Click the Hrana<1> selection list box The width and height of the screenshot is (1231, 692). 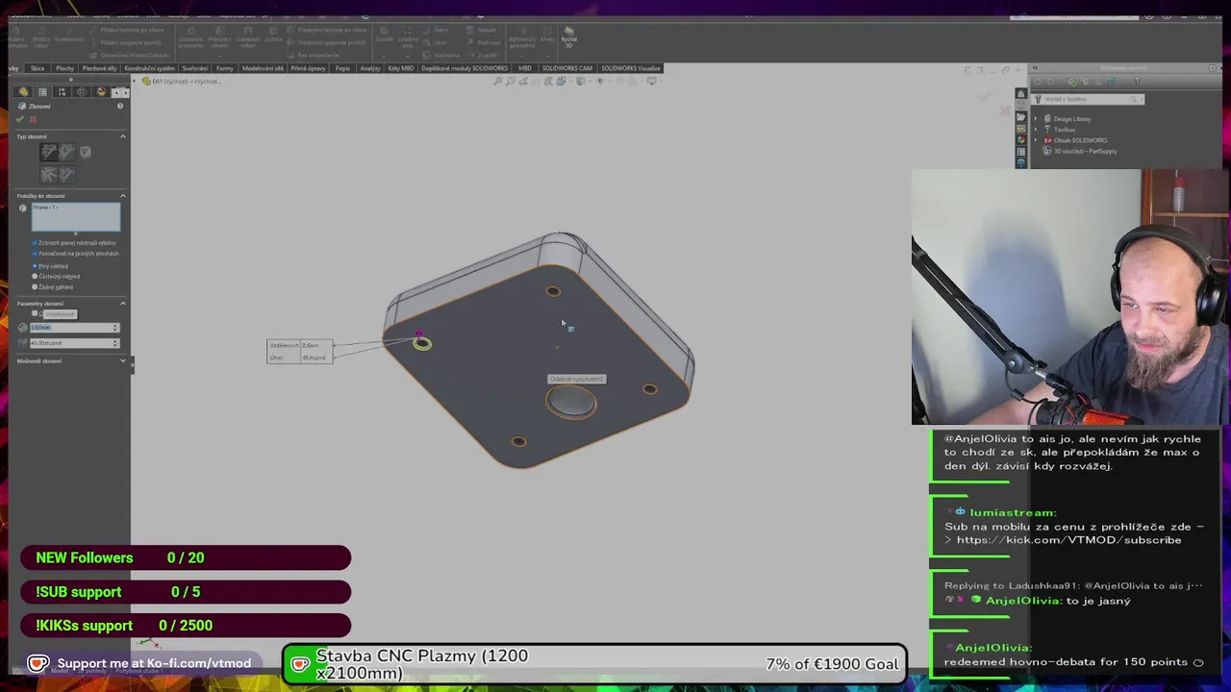(x=76, y=217)
